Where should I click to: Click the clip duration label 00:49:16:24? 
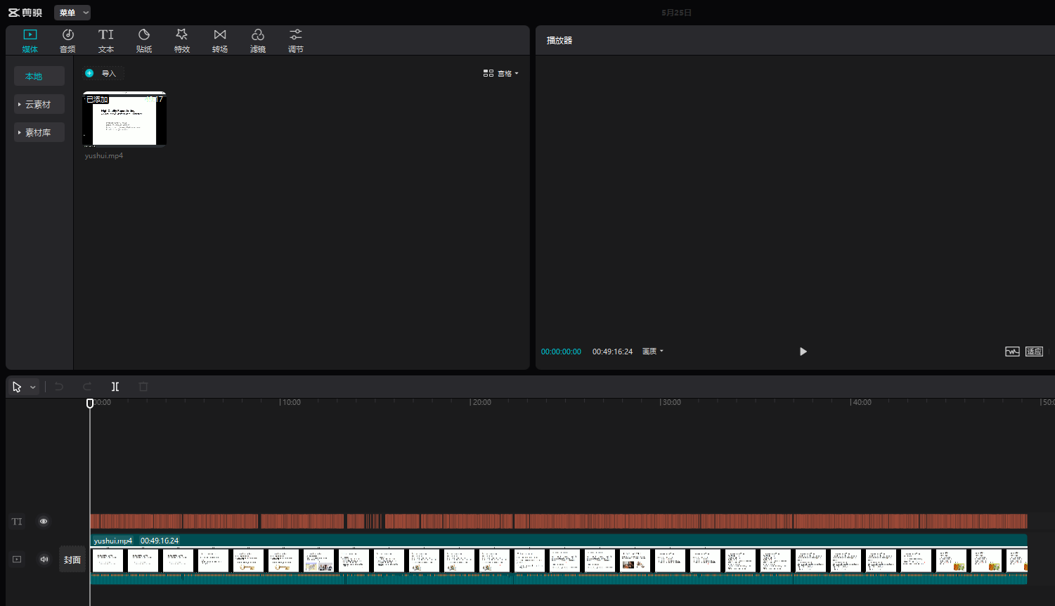point(160,541)
